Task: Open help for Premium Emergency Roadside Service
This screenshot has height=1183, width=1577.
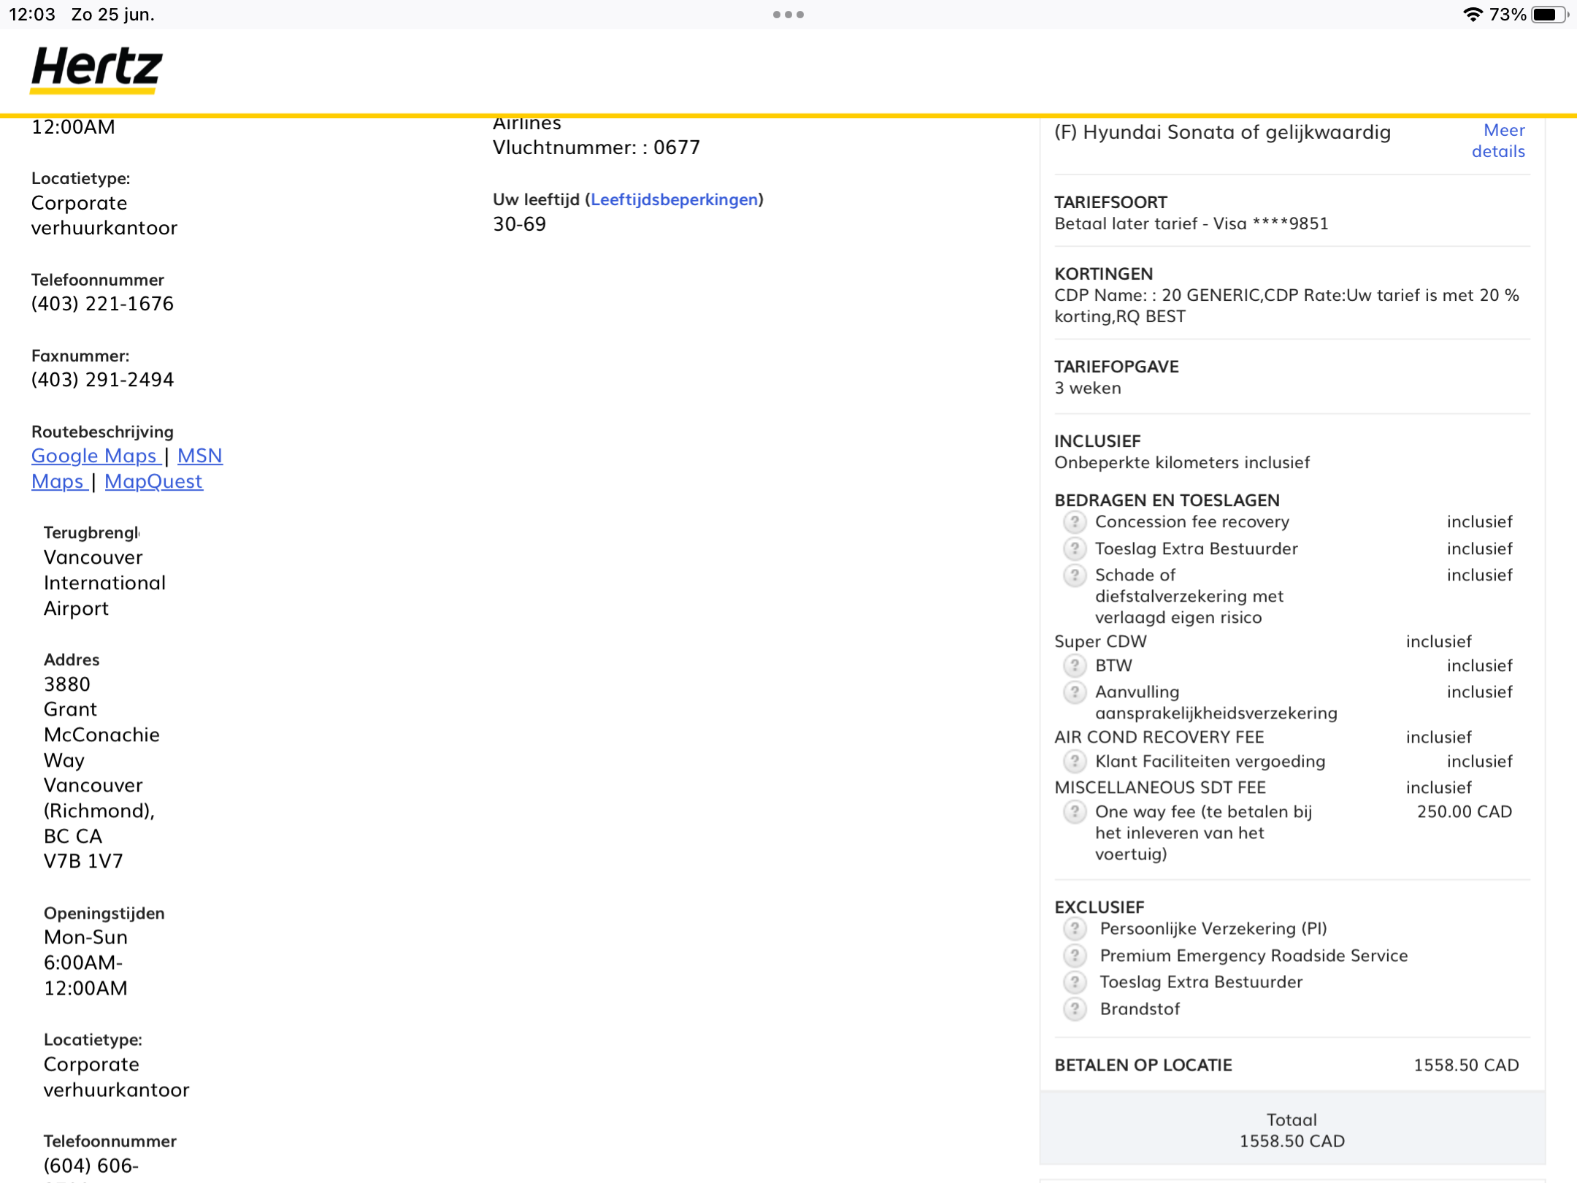Action: pos(1074,955)
